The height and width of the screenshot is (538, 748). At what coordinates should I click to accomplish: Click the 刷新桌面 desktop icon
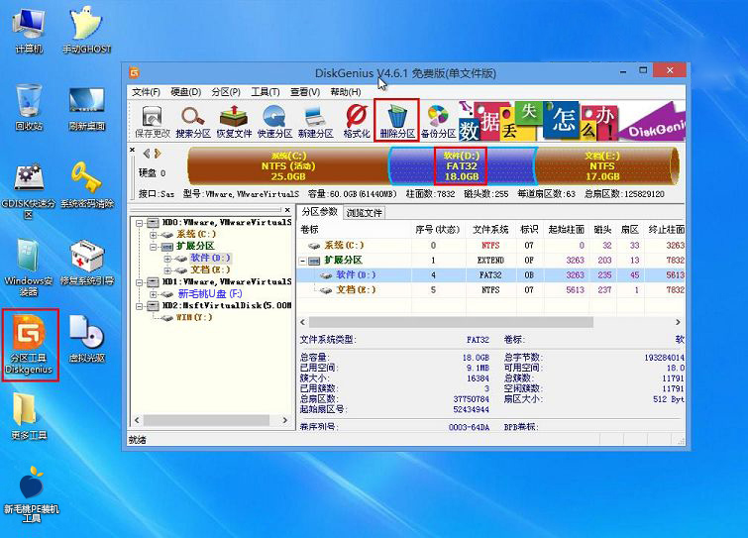(86, 109)
